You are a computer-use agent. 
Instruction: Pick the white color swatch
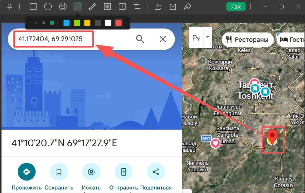tap(108, 23)
